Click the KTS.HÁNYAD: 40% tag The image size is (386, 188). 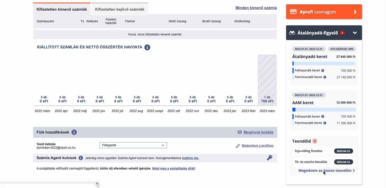(x=342, y=49)
